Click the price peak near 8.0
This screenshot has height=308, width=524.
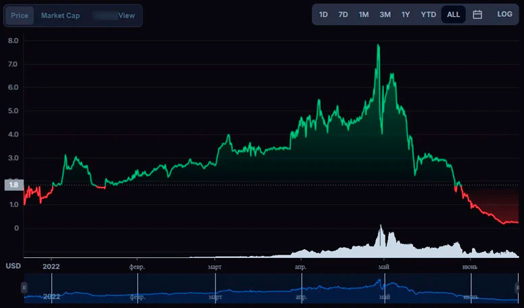379,45
